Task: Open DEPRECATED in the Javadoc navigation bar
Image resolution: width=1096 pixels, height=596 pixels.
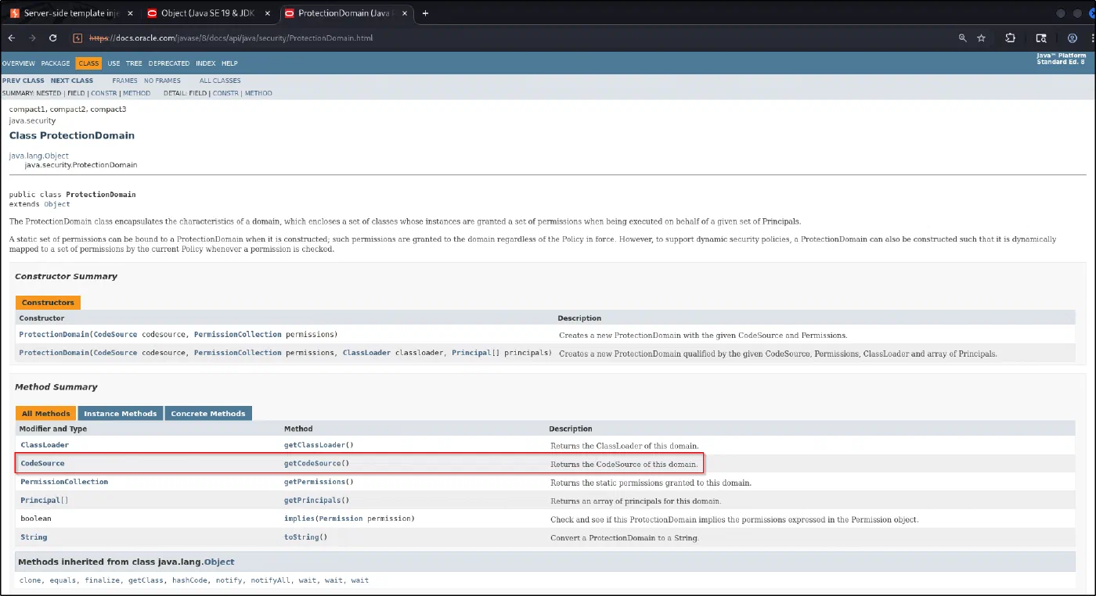Action: click(169, 63)
